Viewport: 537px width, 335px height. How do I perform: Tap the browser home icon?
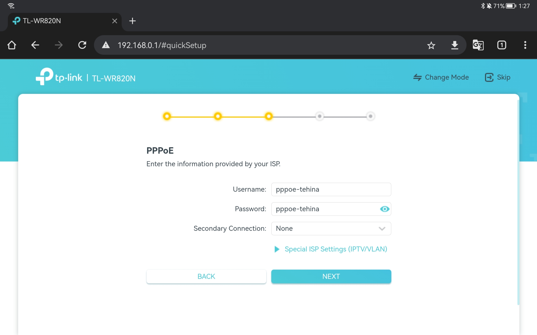pyautogui.click(x=12, y=45)
